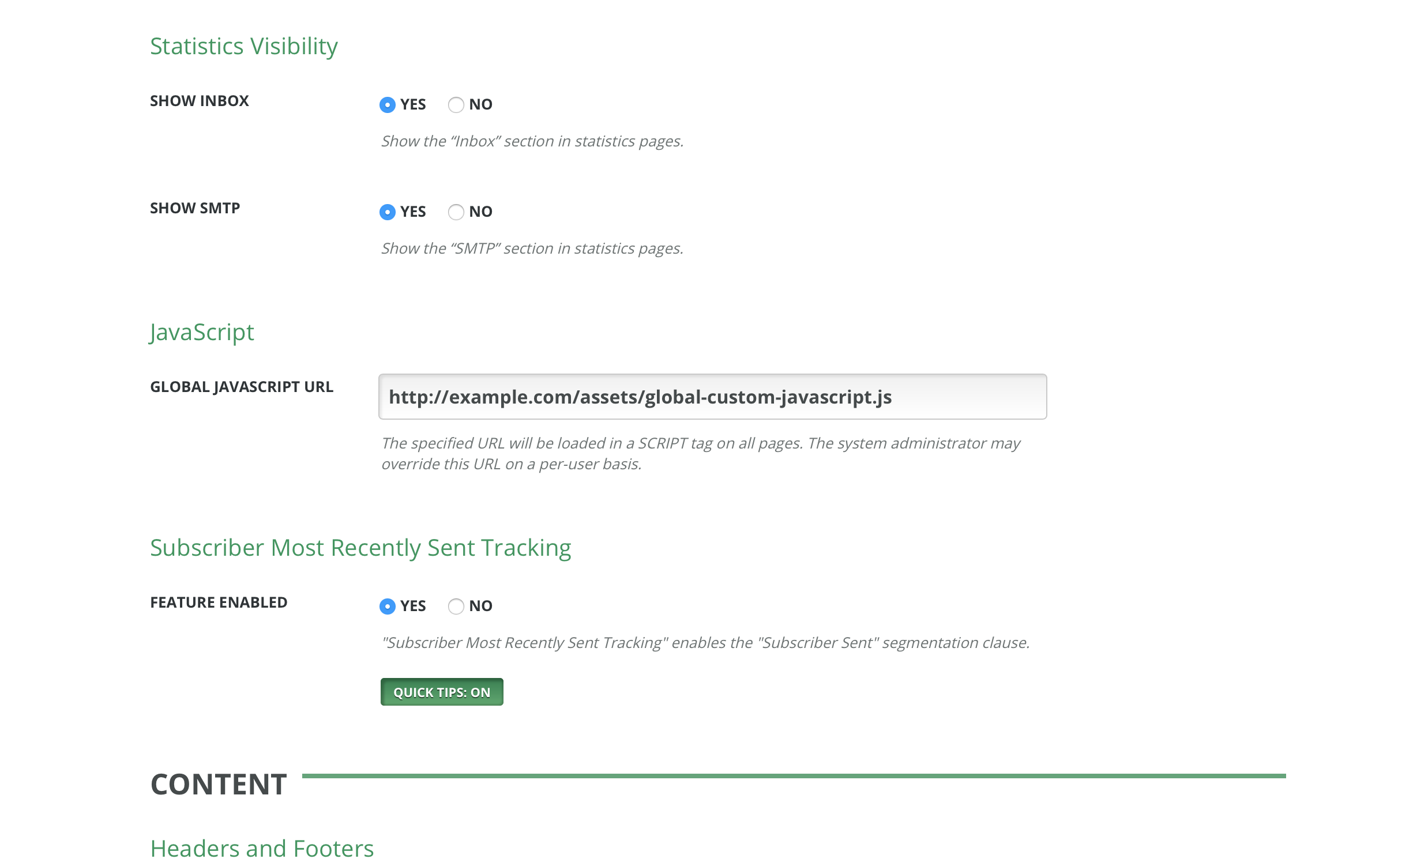The height and width of the screenshot is (859, 1413).
Task: Select No for Show Inbox setting
Action: (x=456, y=105)
